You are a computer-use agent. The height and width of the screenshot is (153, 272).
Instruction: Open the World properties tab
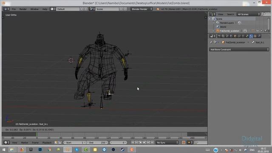click(x=231, y=36)
